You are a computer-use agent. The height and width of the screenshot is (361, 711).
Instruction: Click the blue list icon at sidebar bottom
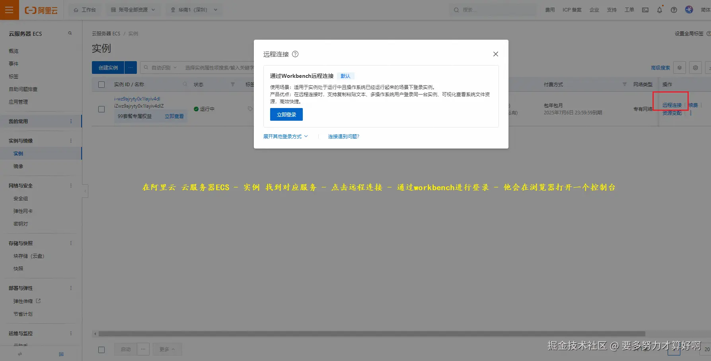click(x=61, y=354)
